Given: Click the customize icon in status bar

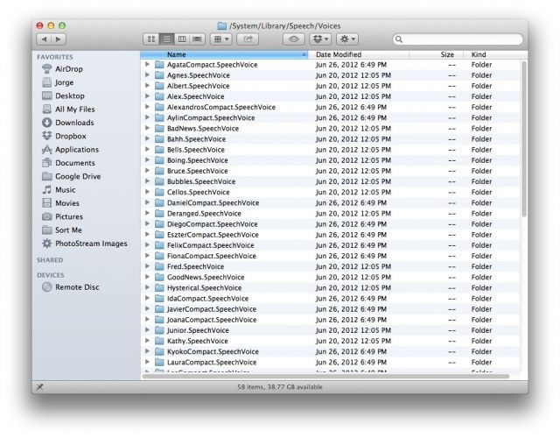Looking at the screenshot, I should click(x=40, y=387).
